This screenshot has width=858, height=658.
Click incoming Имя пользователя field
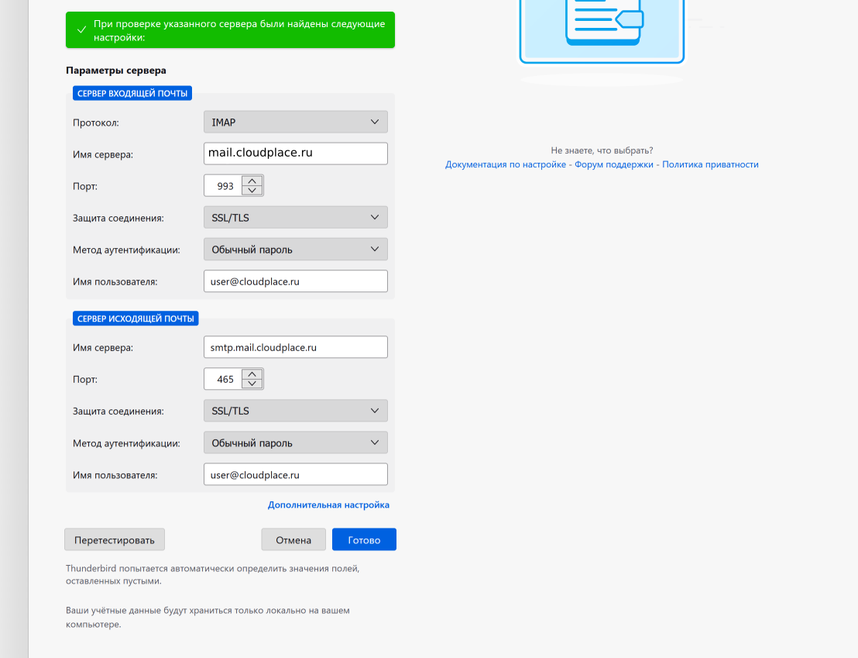click(x=295, y=281)
